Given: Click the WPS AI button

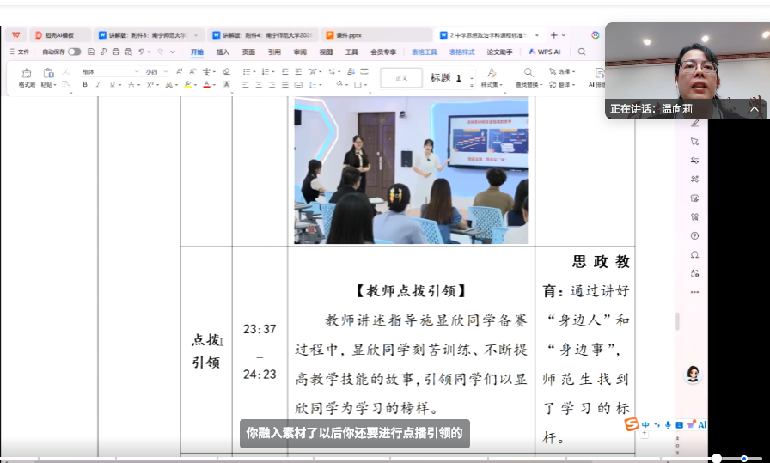Looking at the screenshot, I should [545, 52].
